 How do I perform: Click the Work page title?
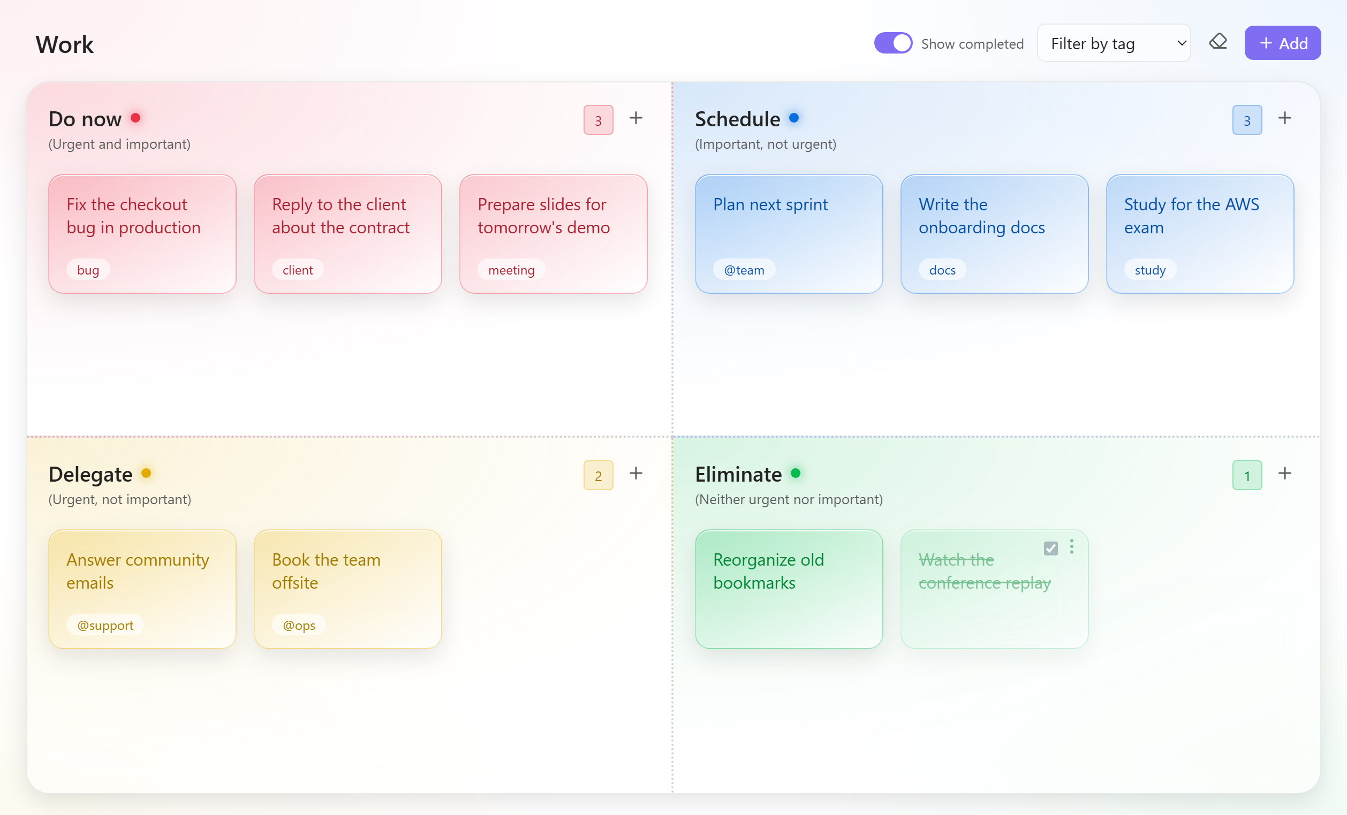coord(64,44)
